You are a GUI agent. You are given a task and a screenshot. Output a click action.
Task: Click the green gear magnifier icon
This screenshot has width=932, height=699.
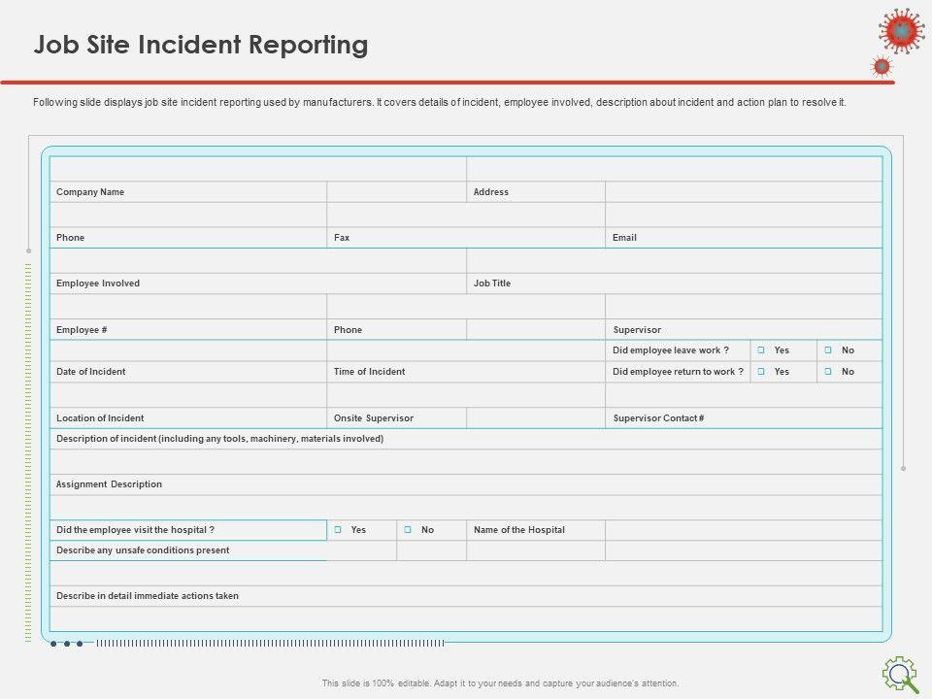pos(900,673)
